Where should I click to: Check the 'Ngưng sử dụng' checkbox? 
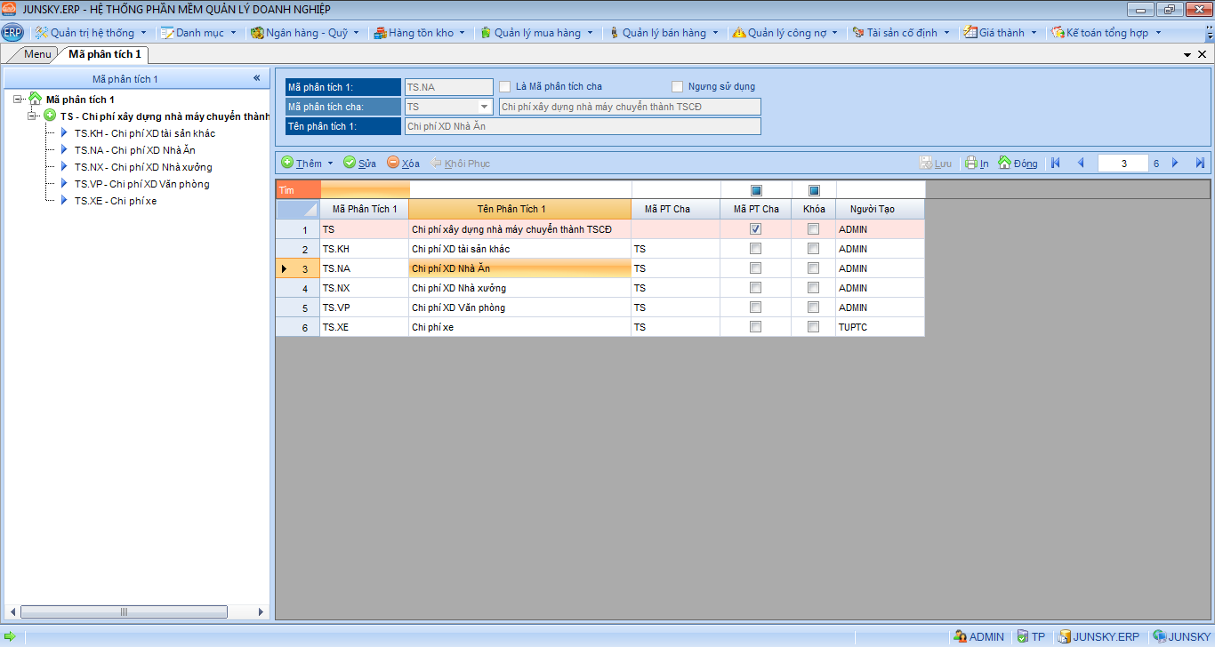click(678, 87)
